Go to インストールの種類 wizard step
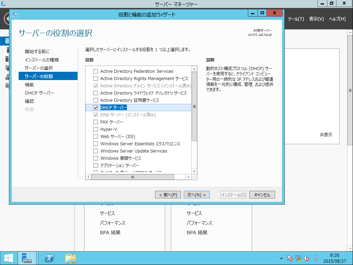This screenshot has height=265, width=353. [x=42, y=60]
